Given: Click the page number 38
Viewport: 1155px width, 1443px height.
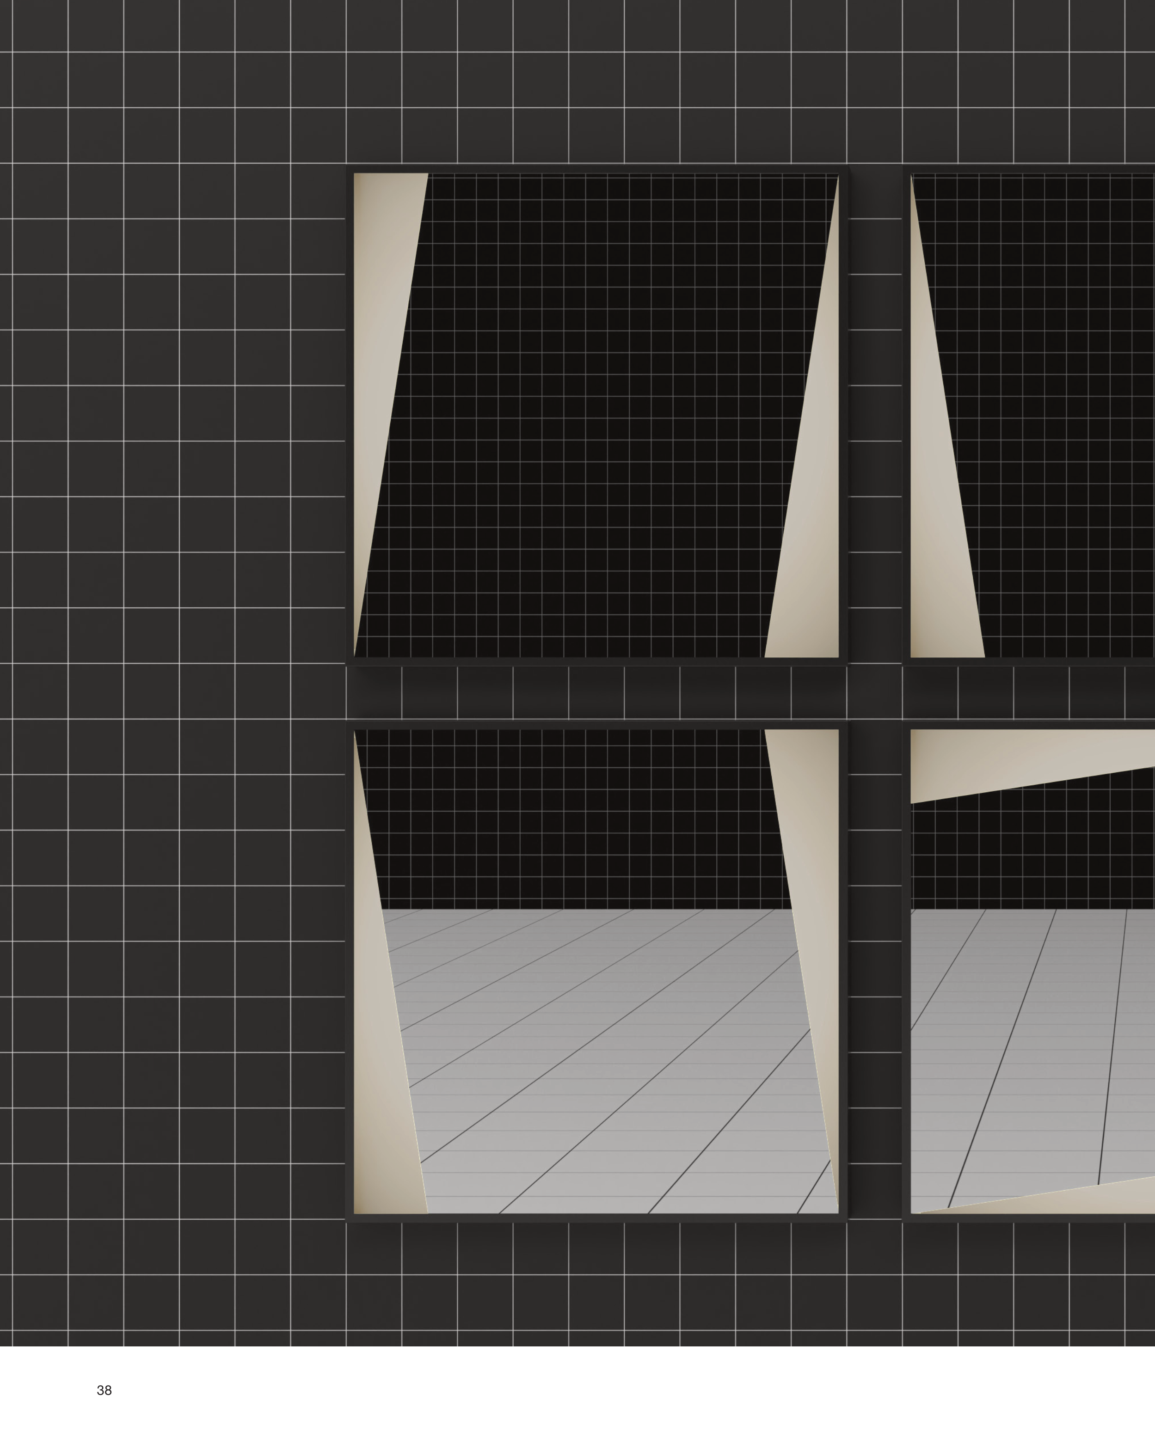Looking at the screenshot, I should tap(104, 1390).
